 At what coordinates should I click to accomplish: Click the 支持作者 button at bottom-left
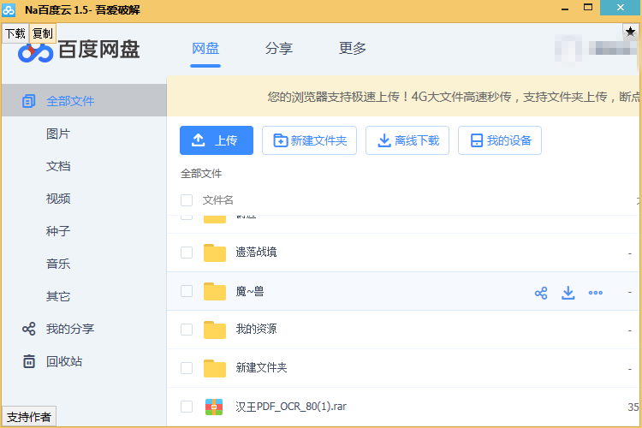click(x=28, y=418)
